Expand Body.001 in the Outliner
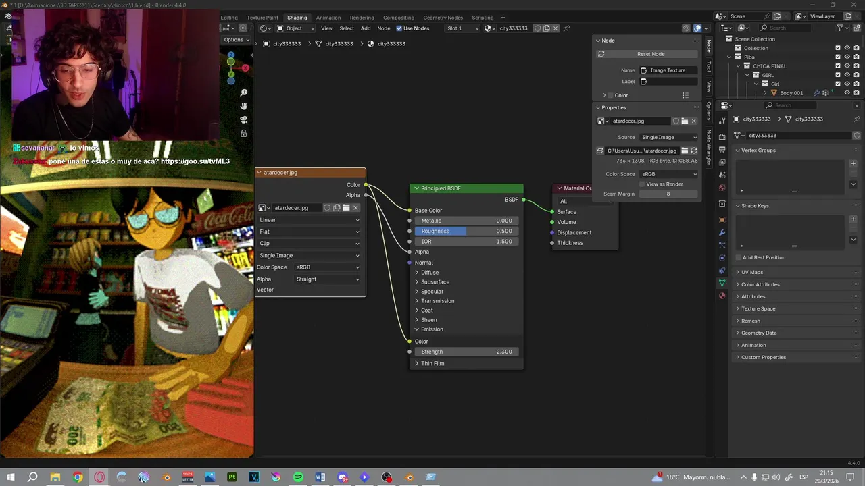This screenshot has height=486, width=865. pos(766,92)
